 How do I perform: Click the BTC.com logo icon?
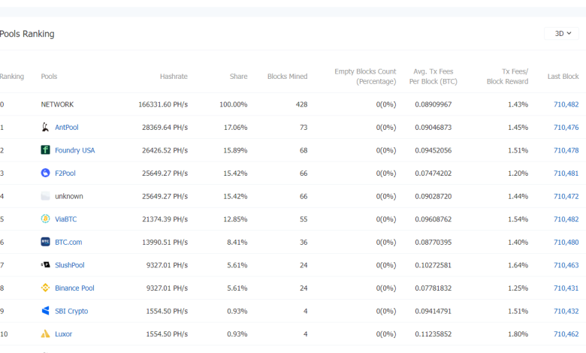(x=46, y=243)
